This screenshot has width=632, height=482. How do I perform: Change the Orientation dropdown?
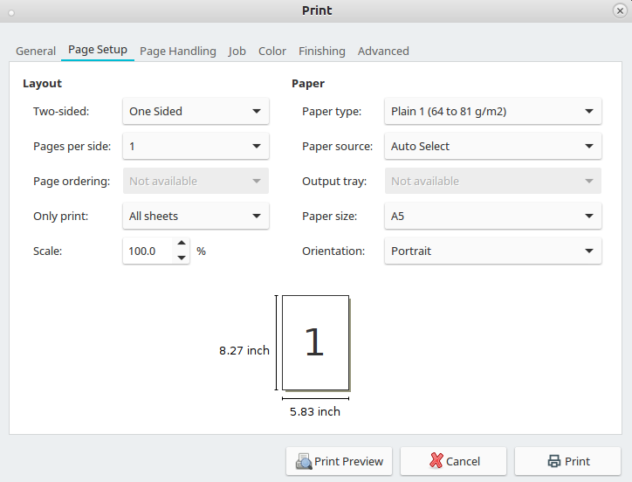492,251
